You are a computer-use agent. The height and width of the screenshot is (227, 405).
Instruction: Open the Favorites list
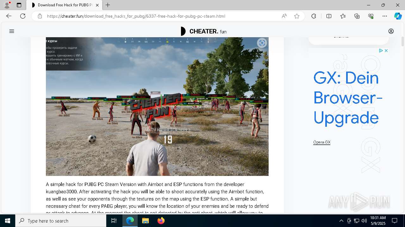point(343,16)
